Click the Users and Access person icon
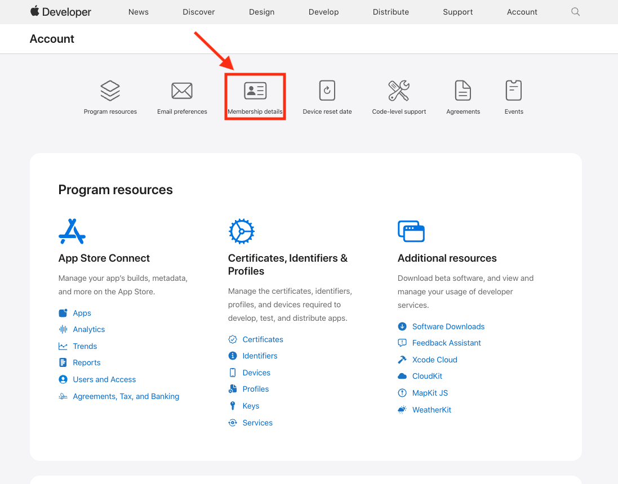The height and width of the screenshot is (484, 618). (63, 379)
